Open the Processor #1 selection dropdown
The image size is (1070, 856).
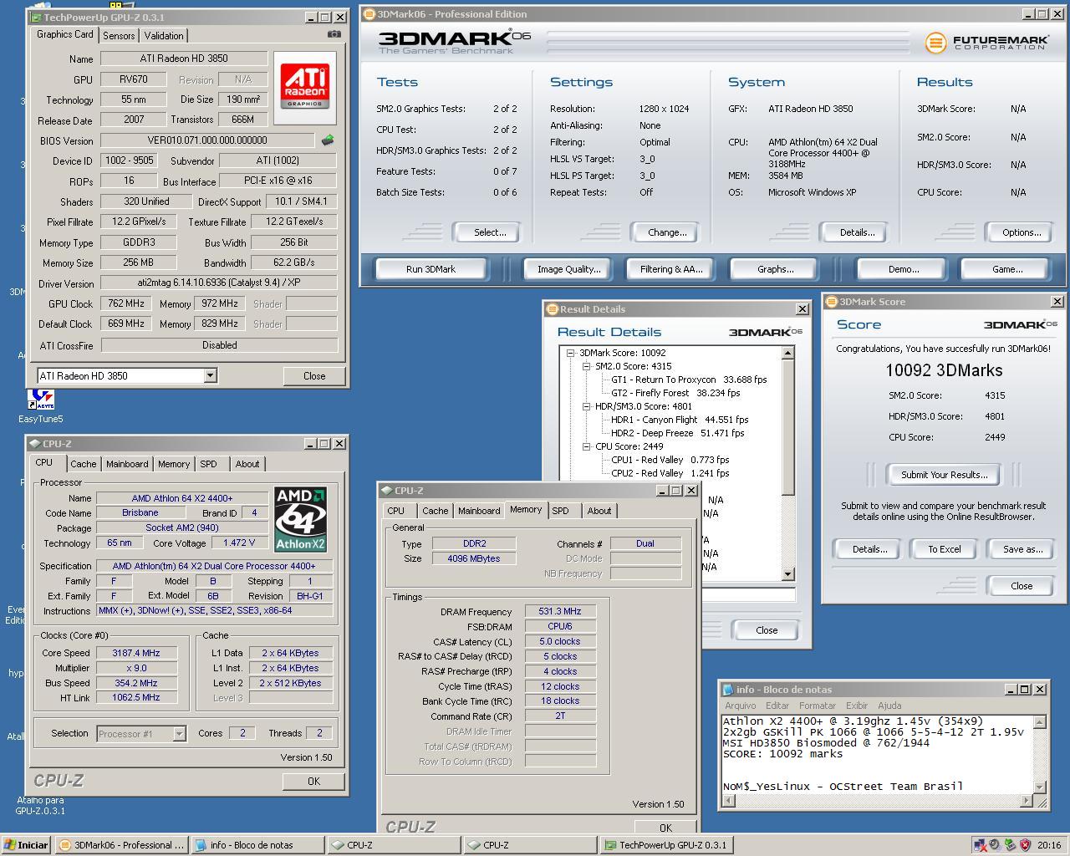coord(179,734)
